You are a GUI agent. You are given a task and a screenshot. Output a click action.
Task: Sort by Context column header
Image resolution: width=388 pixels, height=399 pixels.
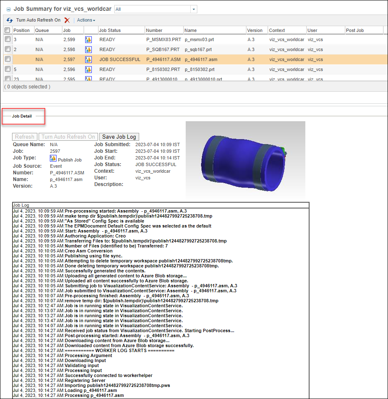pyautogui.click(x=277, y=30)
